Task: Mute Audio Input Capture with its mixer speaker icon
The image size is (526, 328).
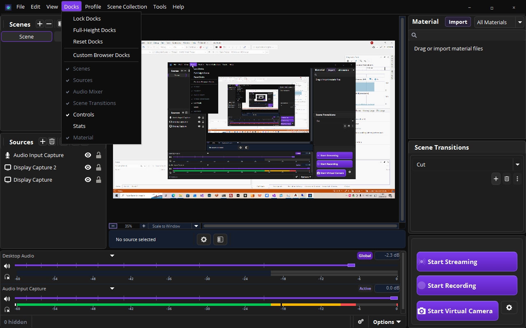Action: [x=7, y=298]
